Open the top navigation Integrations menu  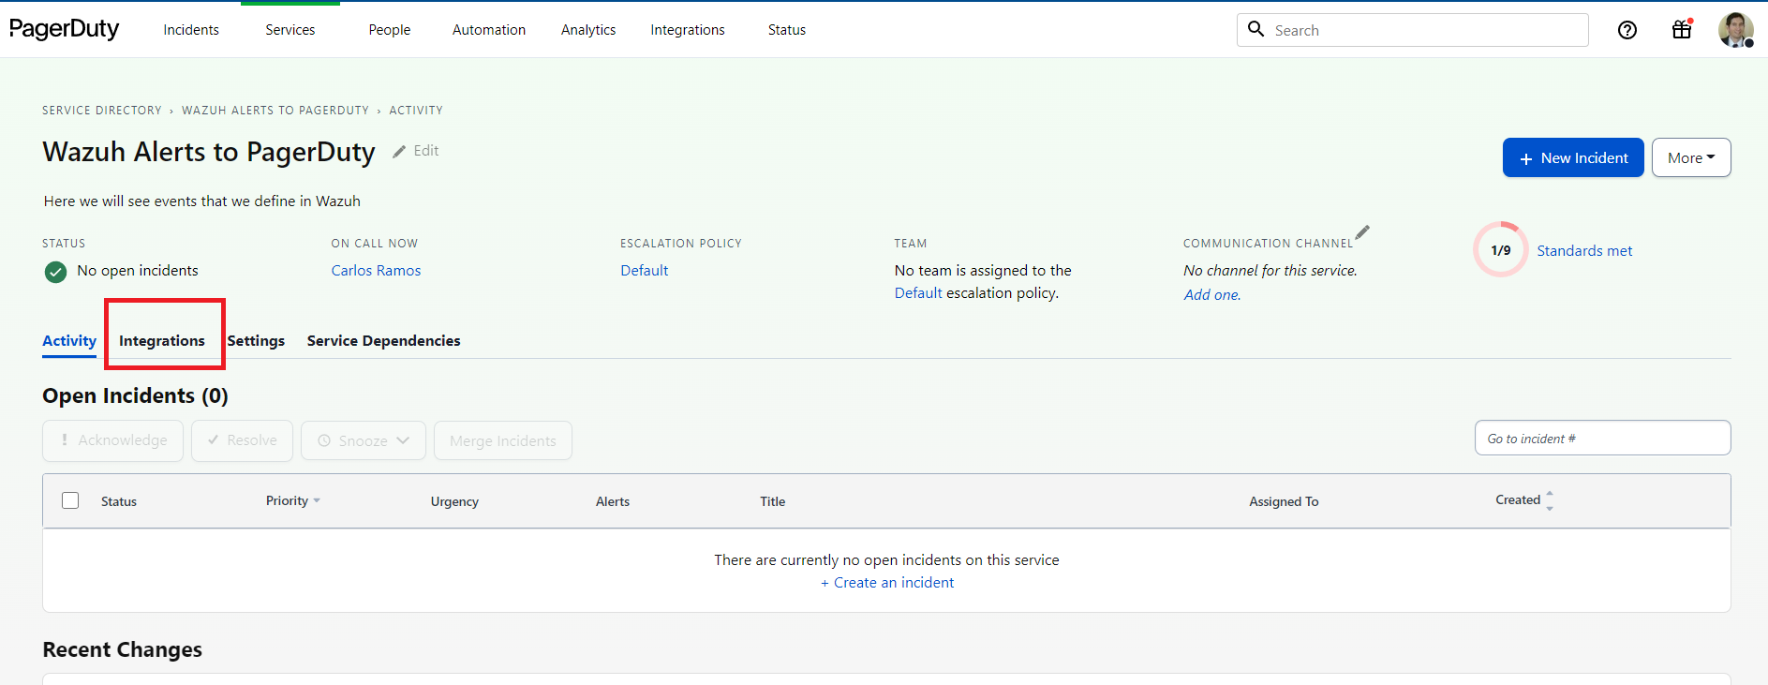[688, 30]
